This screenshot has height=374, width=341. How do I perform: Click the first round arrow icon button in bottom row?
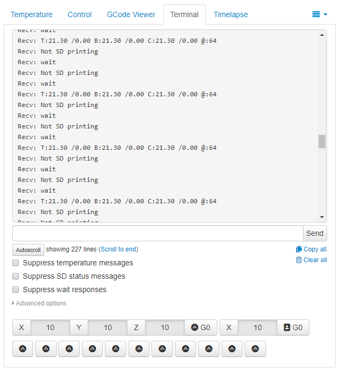click(22, 349)
